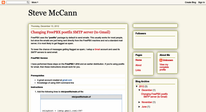Open the gmail.com prerequisite link
This screenshot has width=206, height=112.
click(x=67, y=80)
